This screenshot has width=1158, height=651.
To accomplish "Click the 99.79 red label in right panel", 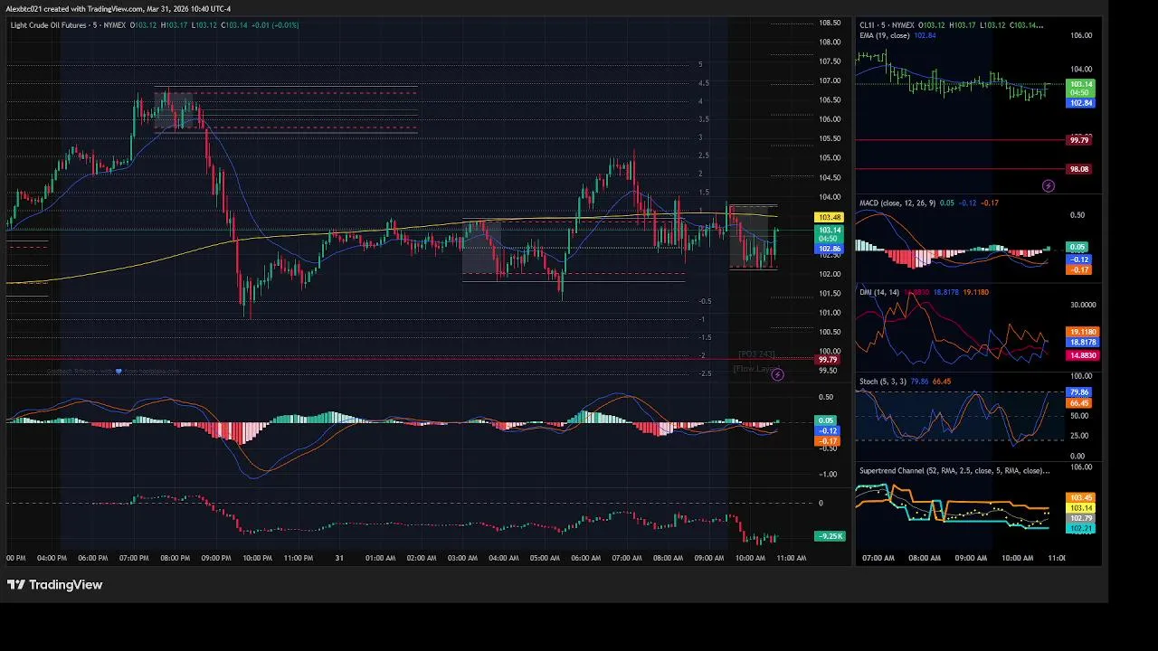I will (x=1078, y=140).
